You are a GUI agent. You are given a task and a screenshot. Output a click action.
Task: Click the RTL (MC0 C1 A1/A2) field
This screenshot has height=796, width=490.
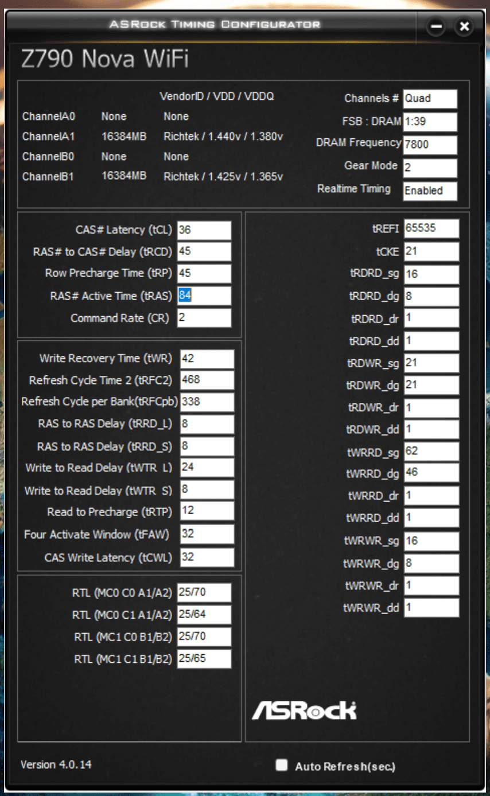pyautogui.click(x=204, y=615)
